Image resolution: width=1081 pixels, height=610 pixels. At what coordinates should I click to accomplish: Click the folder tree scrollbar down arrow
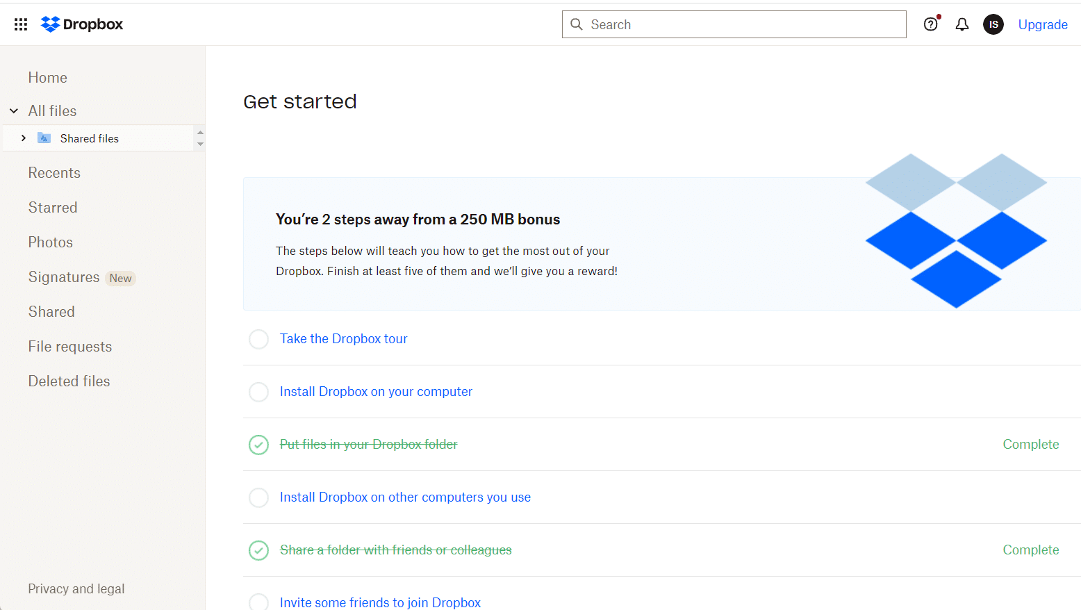point(200,144)
